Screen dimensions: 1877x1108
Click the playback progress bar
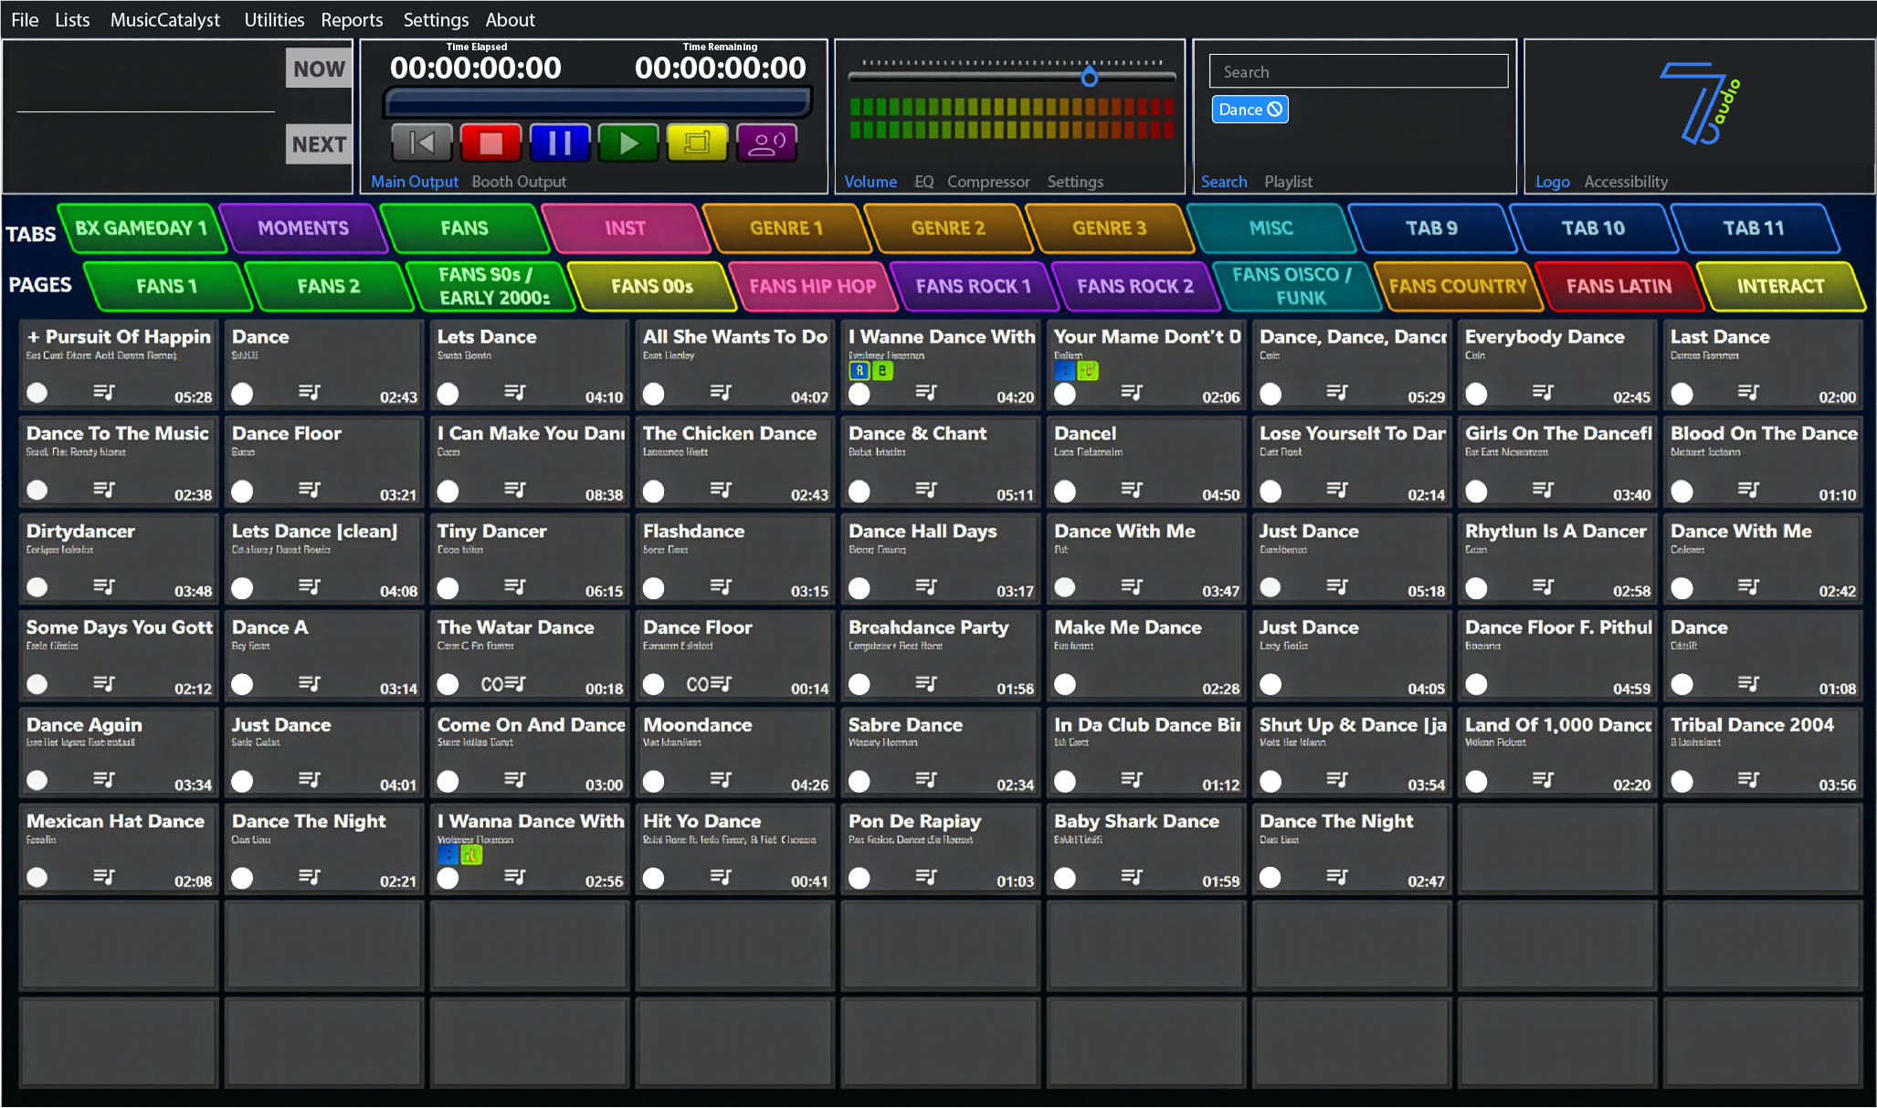pos(598,101)
